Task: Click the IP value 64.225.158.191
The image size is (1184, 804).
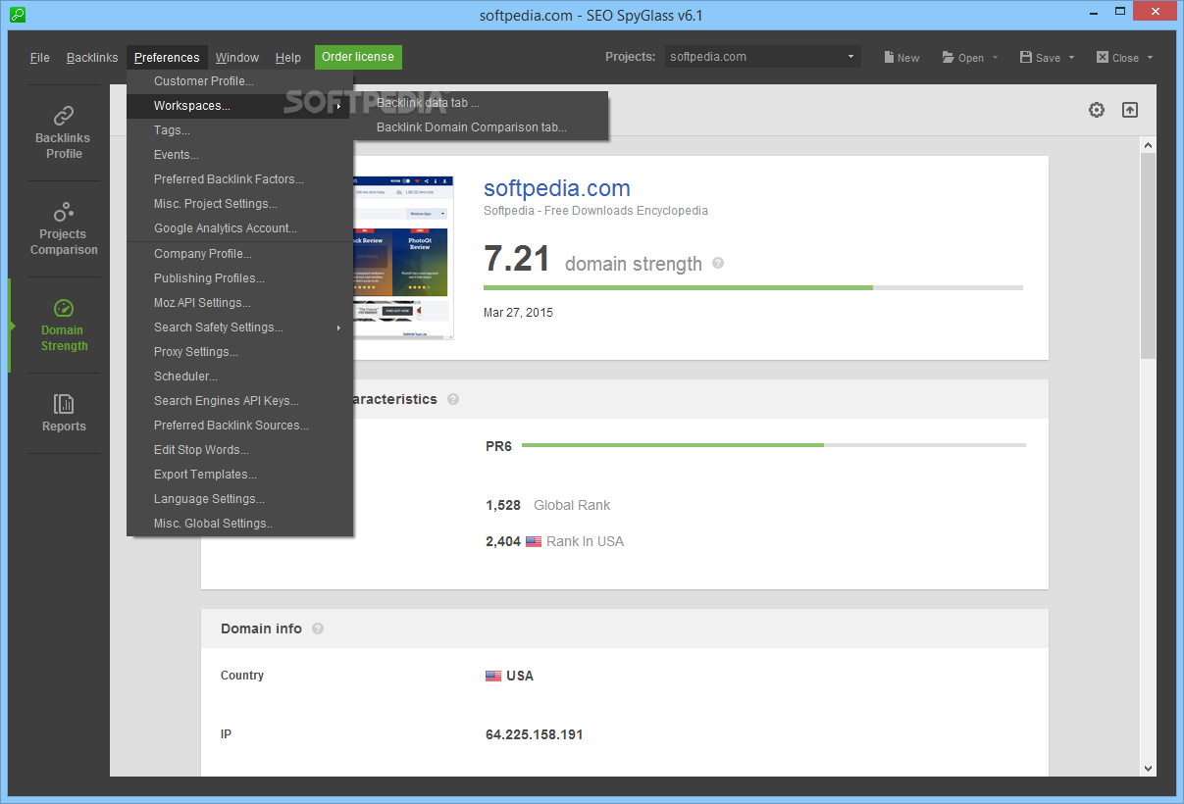Action: 535,734
